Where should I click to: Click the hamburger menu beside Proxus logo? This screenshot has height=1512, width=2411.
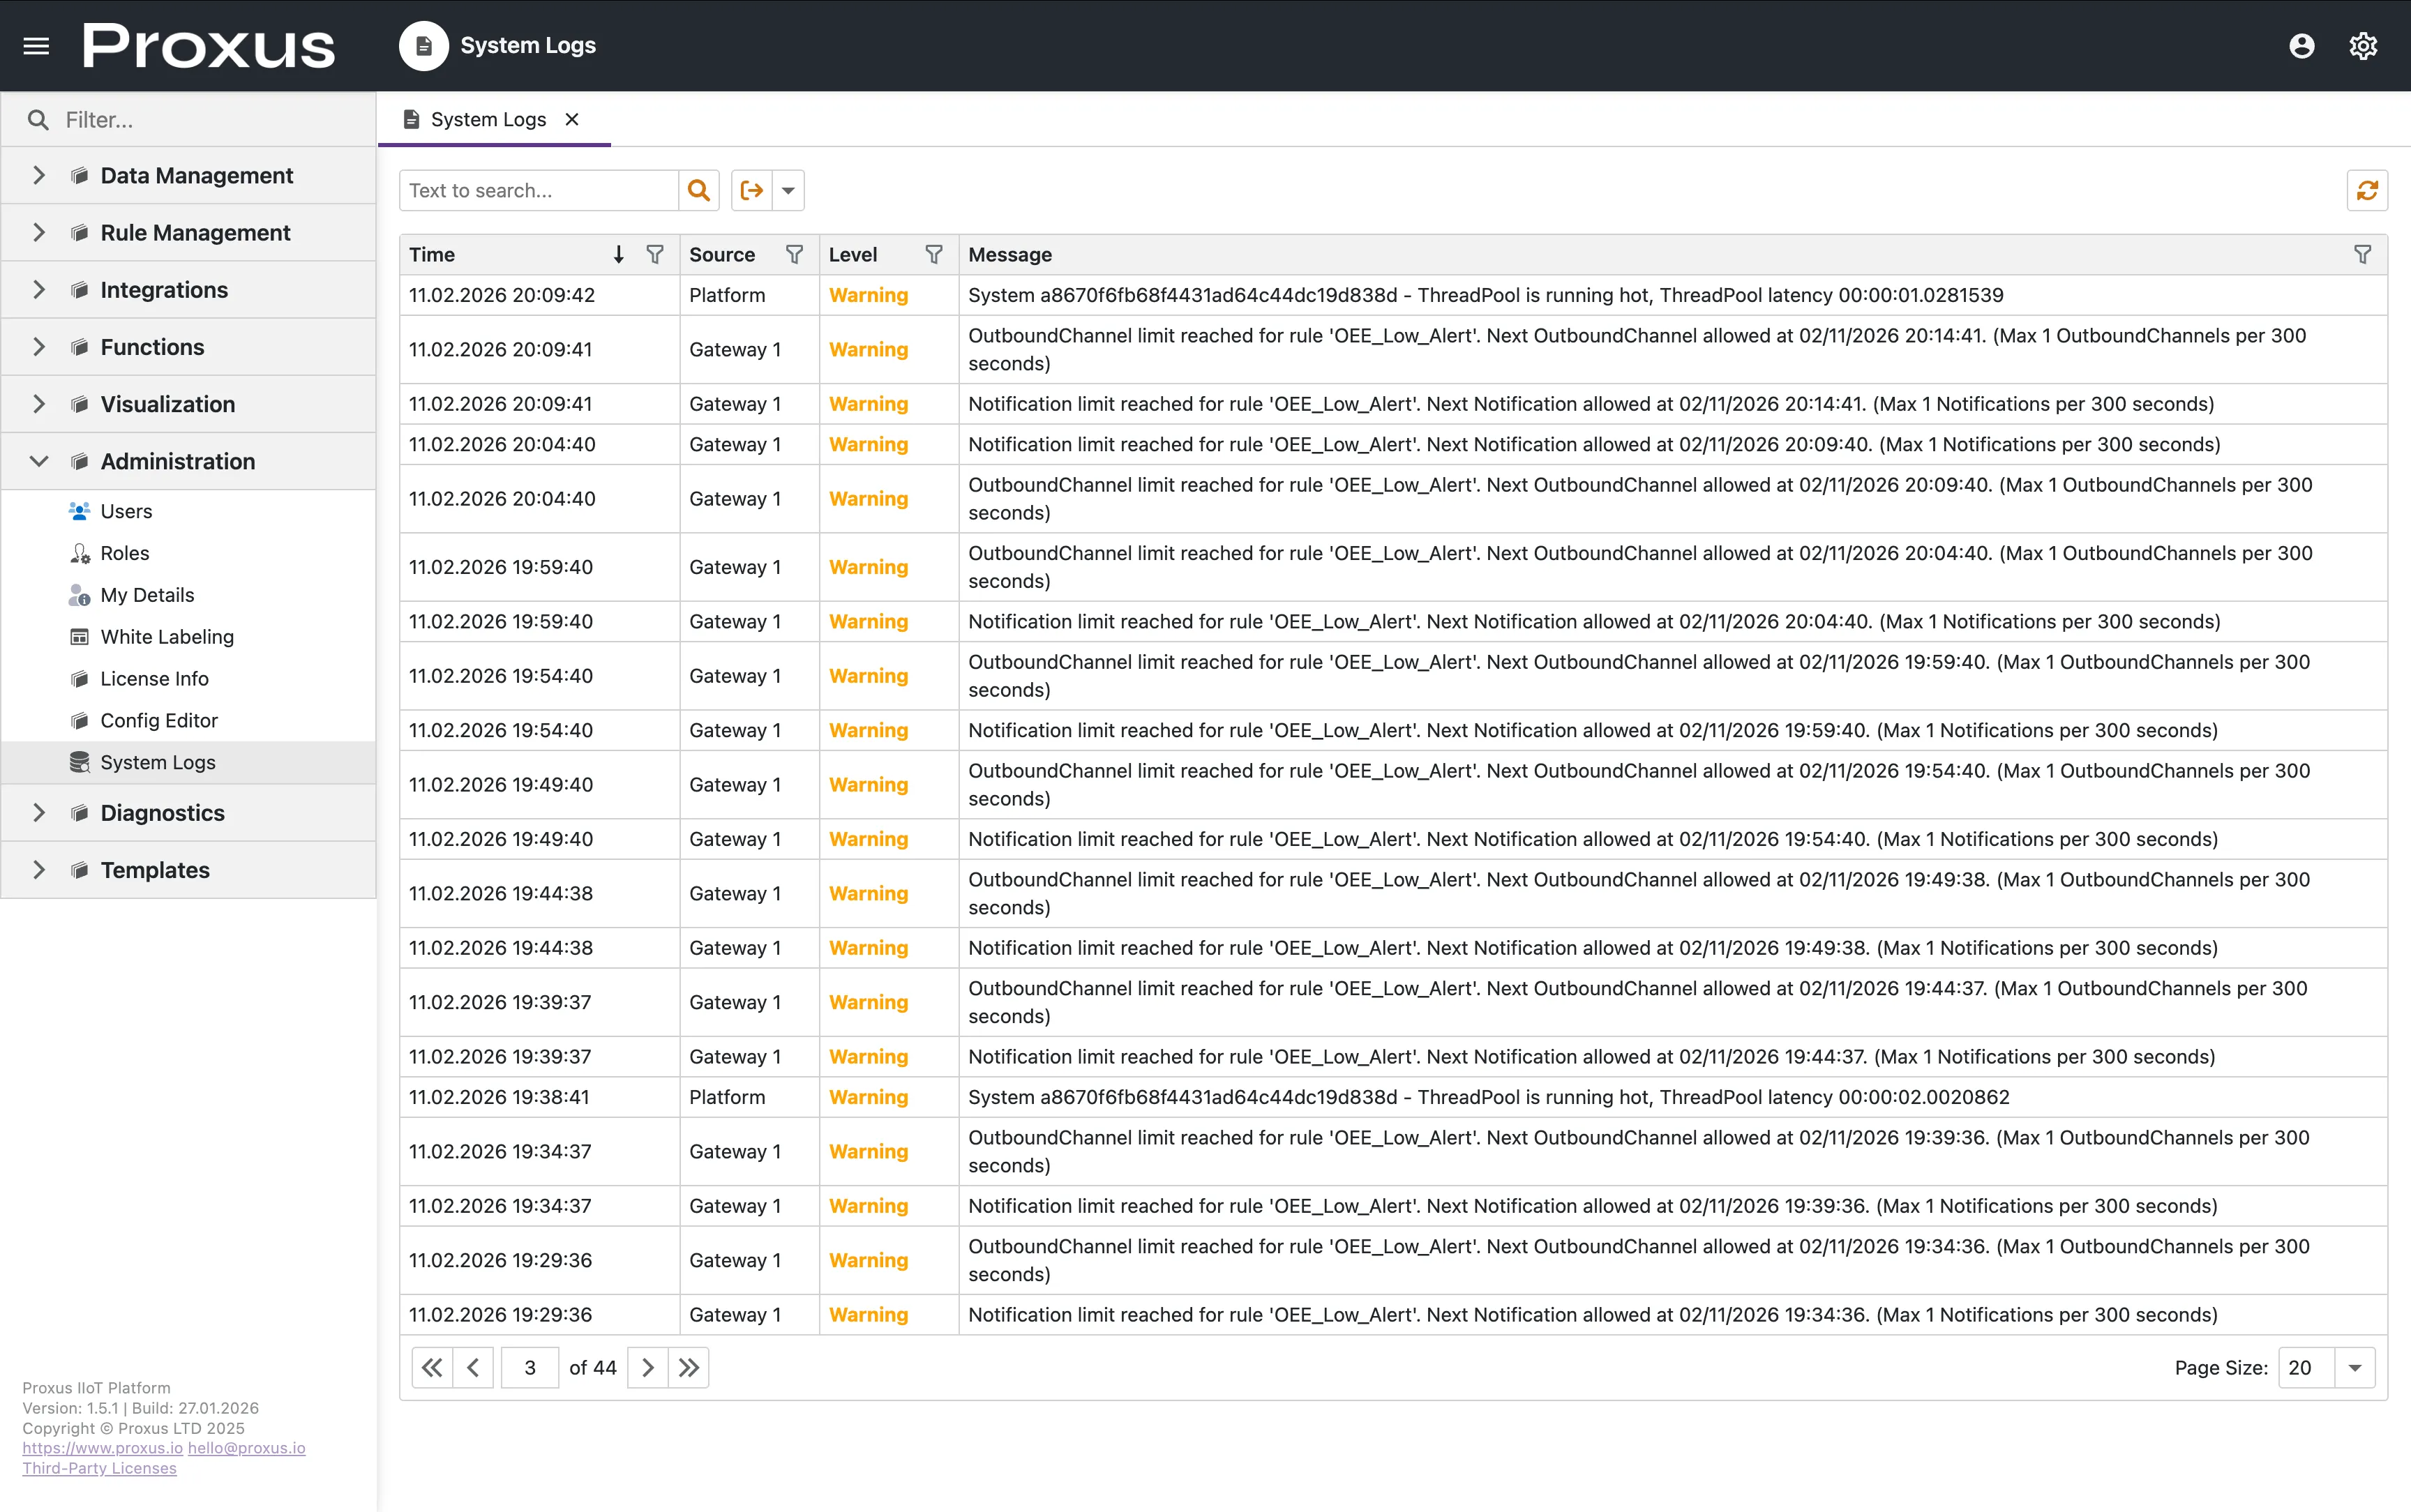coord(36,45)
